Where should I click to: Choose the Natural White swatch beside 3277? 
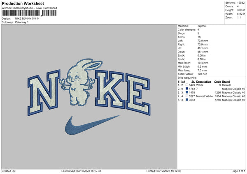pos(187,96)
